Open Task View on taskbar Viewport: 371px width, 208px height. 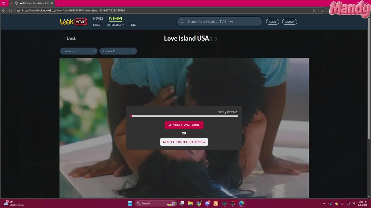click(x=182, y=203)
